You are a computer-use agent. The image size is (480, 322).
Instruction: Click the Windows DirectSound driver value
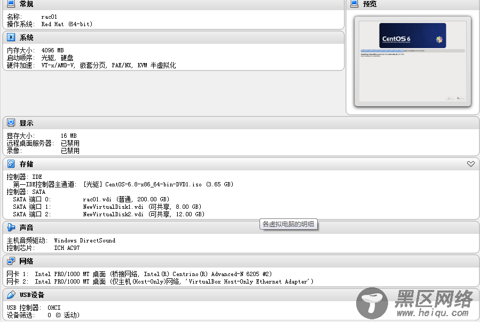[x=85, y=241]
